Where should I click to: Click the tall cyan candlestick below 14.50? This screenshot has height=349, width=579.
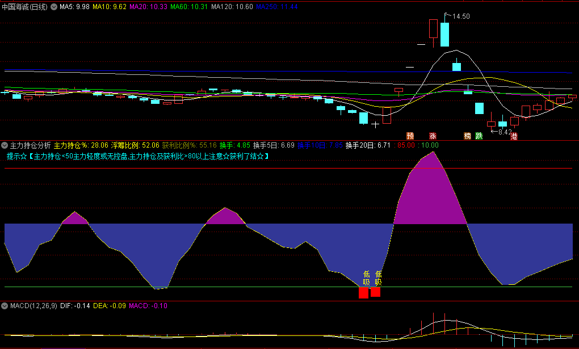444,35
